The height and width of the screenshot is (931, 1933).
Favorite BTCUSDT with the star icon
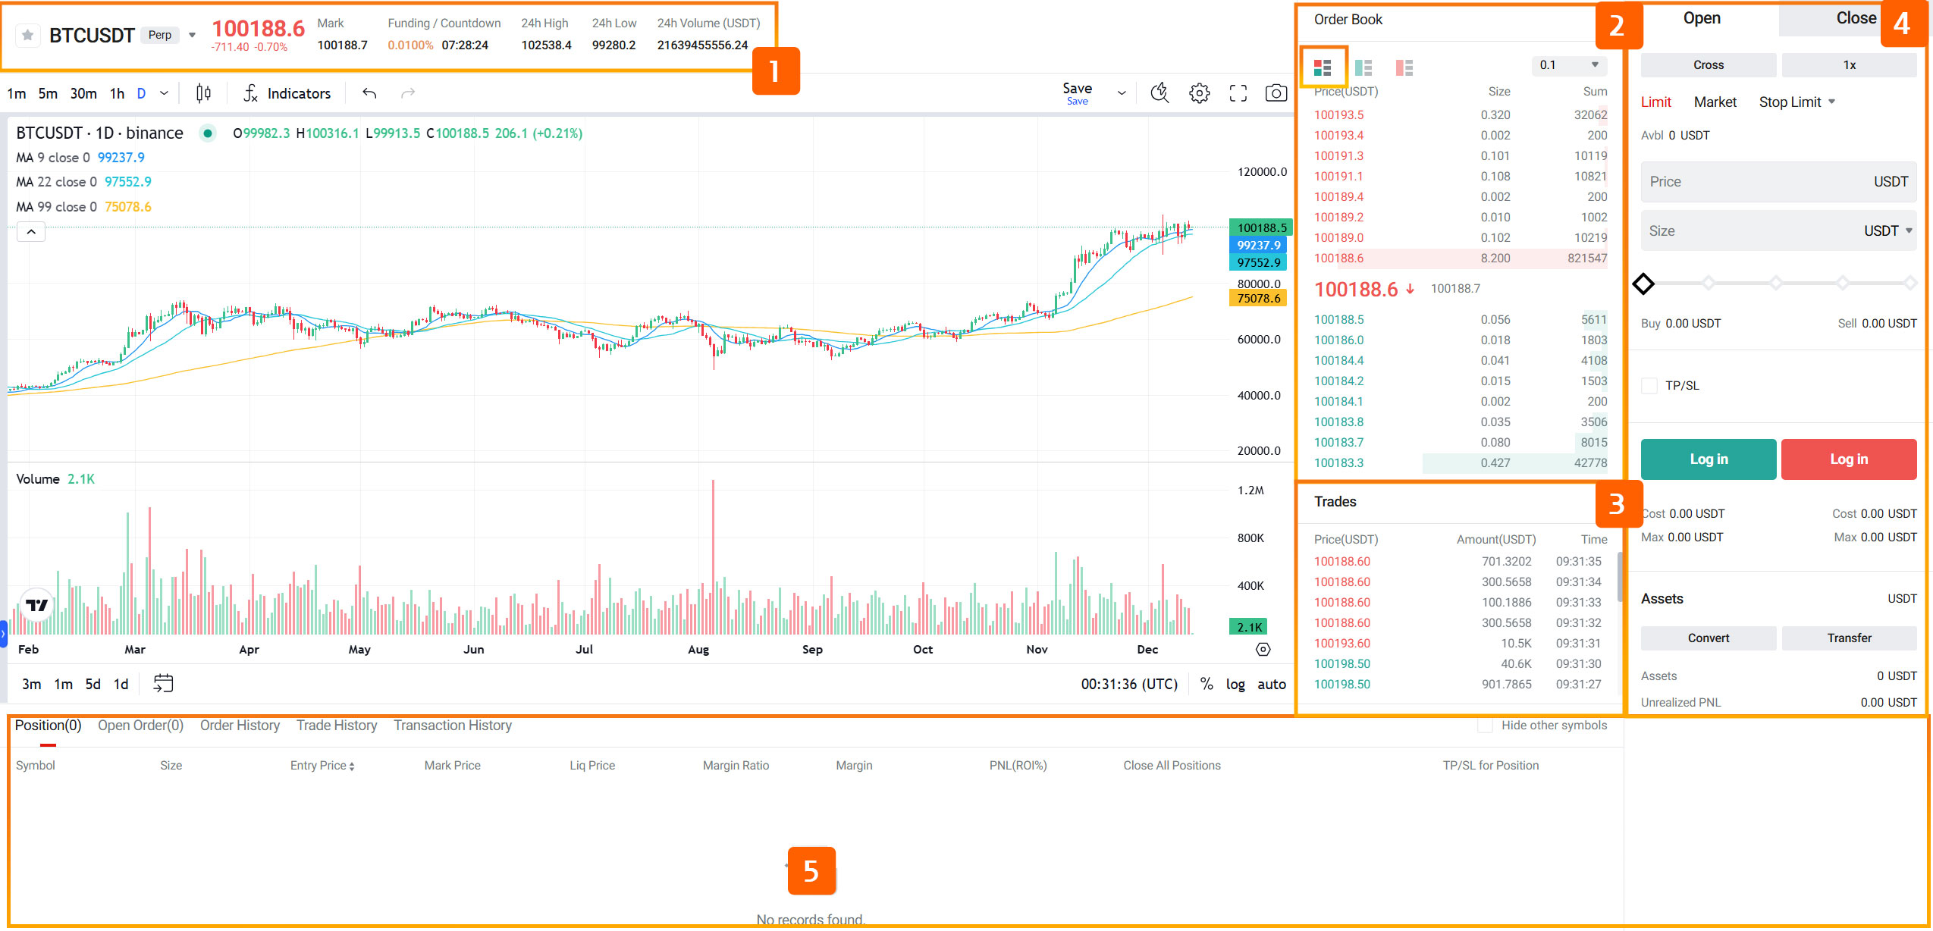(x=28, y=35)
